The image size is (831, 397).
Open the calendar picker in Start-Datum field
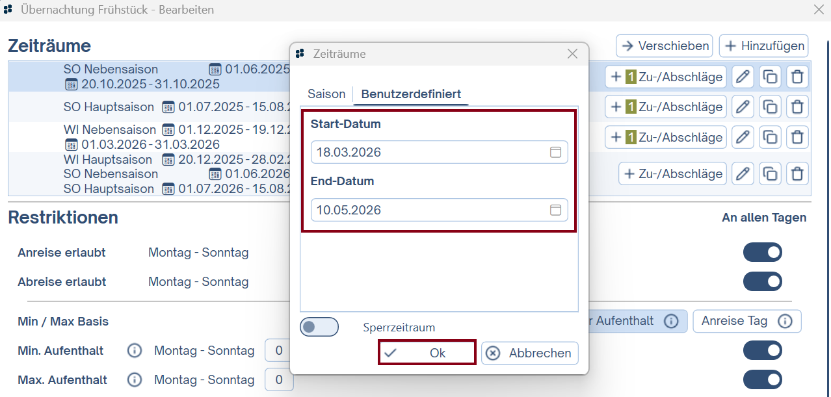coord(555,151)
